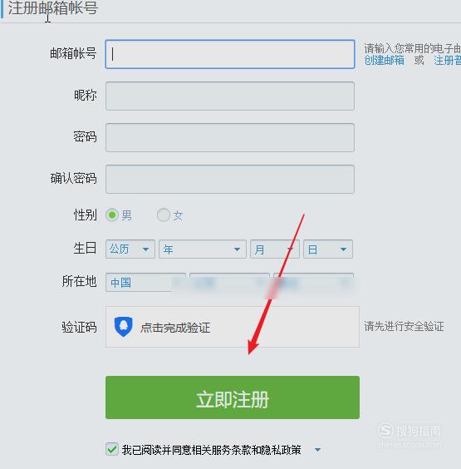
Task: Focus the 密码 password input field
Action: tap(230, 137)
